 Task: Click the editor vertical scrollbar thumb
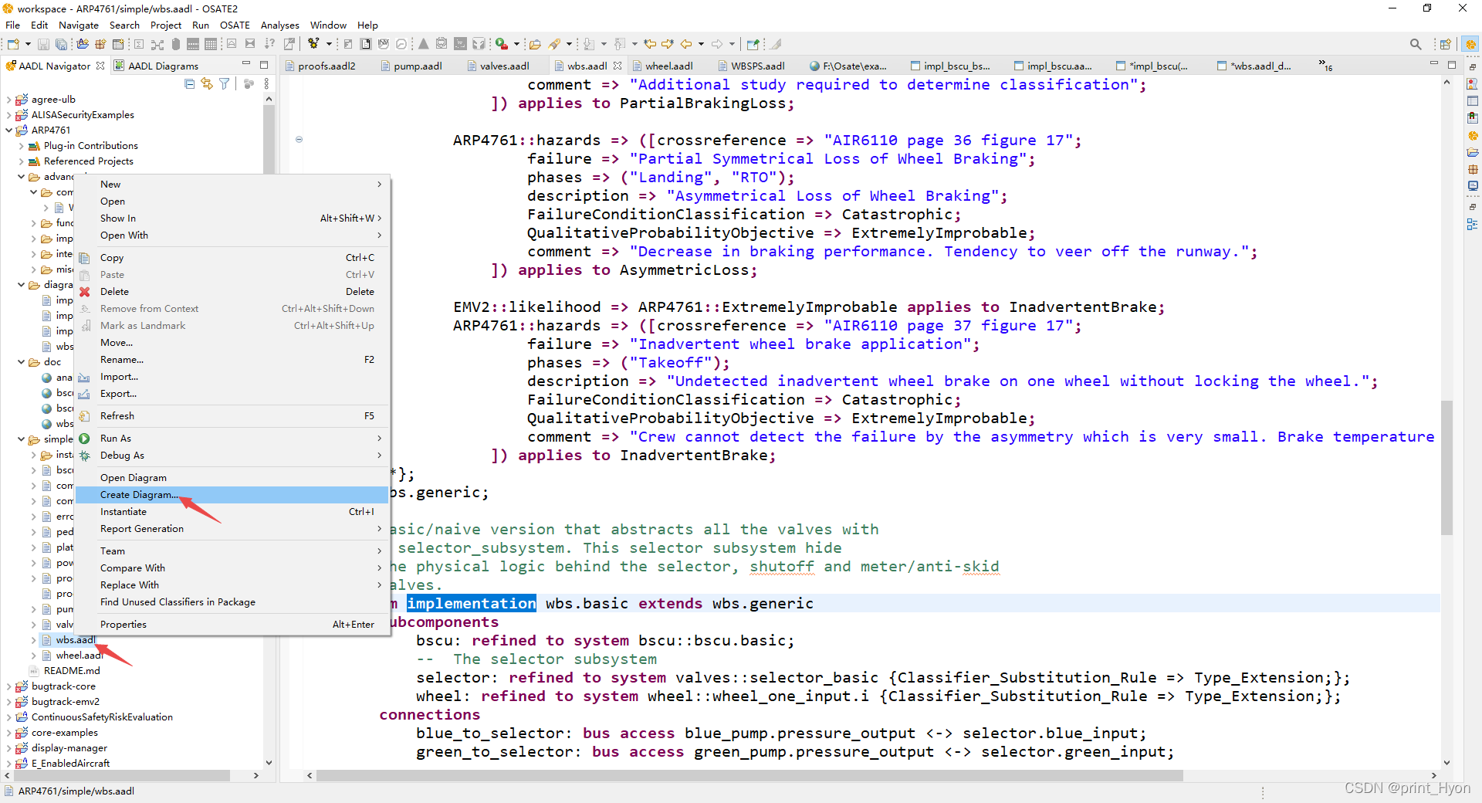tap(1446, 468)
